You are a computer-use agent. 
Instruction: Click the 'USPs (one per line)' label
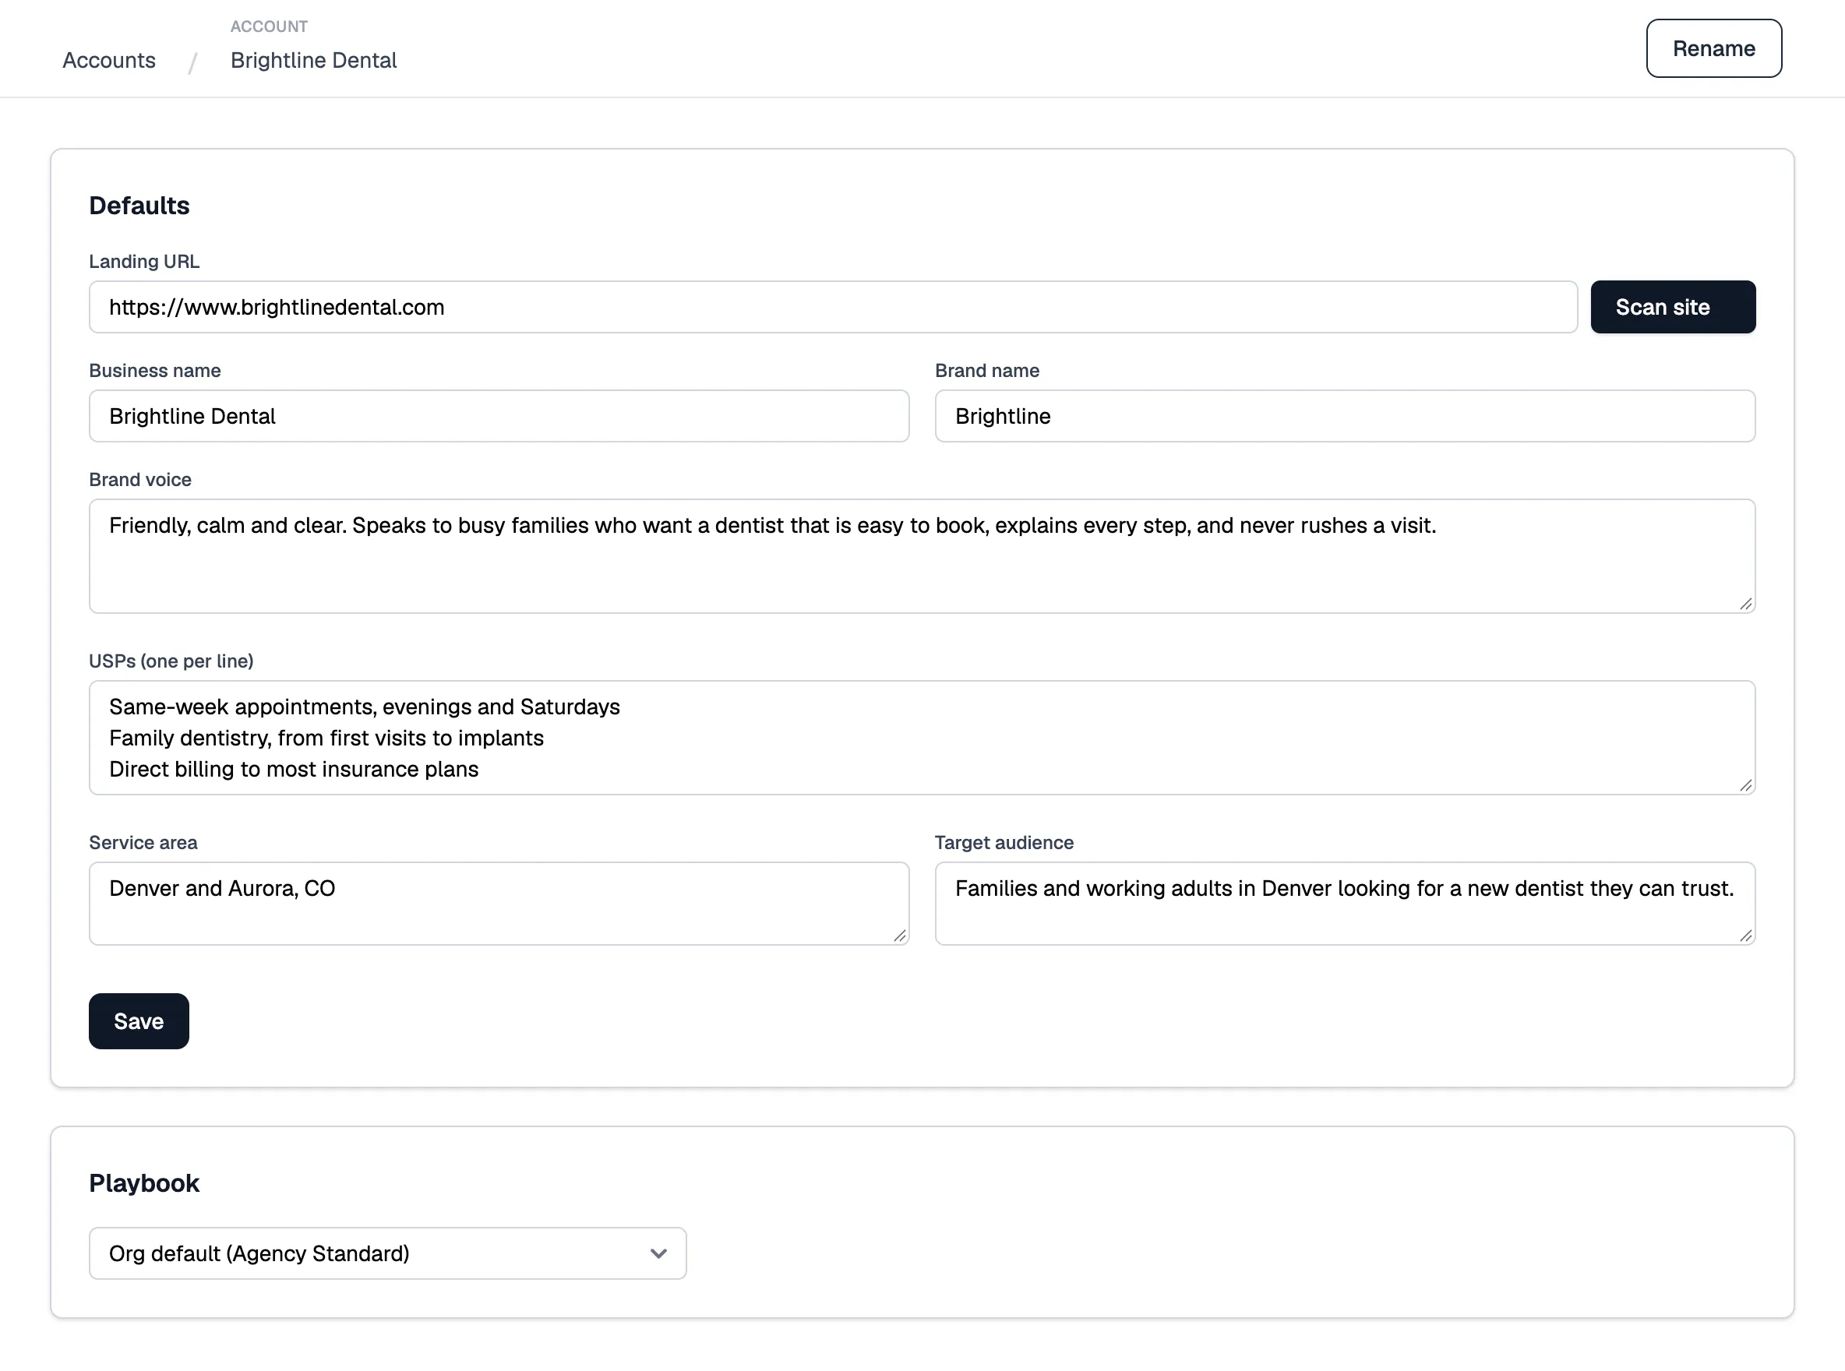pyautogui.click(x=171, y=661)
